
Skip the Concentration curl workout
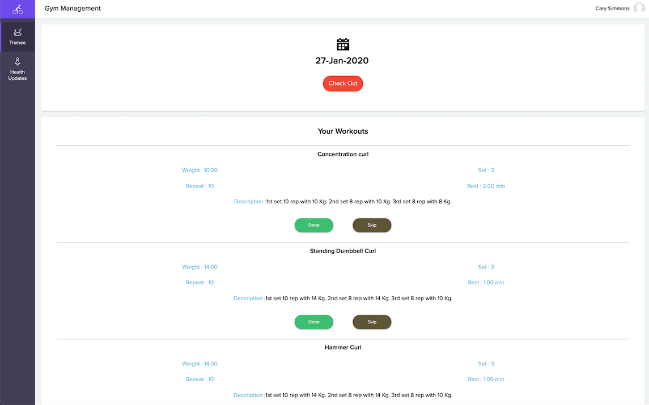pyautogui.click(x=372, y=225)
